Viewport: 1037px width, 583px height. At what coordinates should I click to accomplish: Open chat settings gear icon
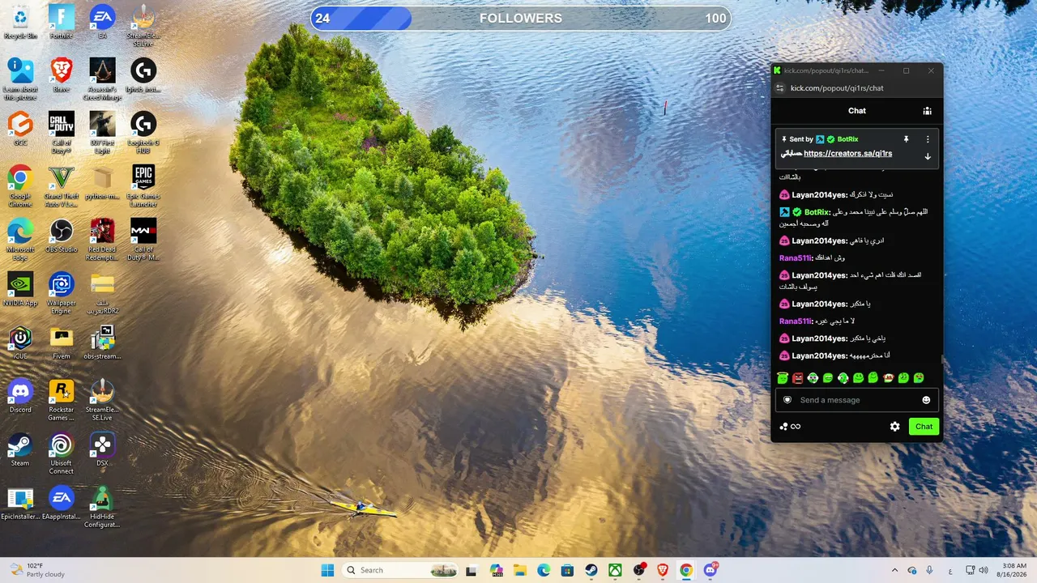(894, 427)
